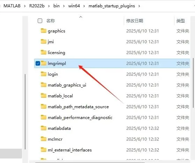Toggle the select-all checkbox in header
This screenshot has height=163, width=195.
(x=40, y=21)
